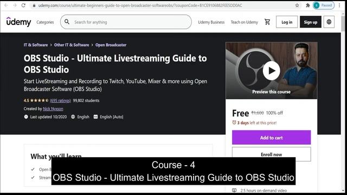Reload the page with the refresh icon

tap(23, 5)
